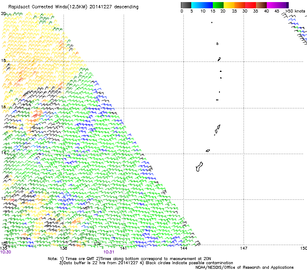Click the '>50 knots' legend label
Image resolution: width=307 pixels, height=270 pixels.
[x=295, y=11]
